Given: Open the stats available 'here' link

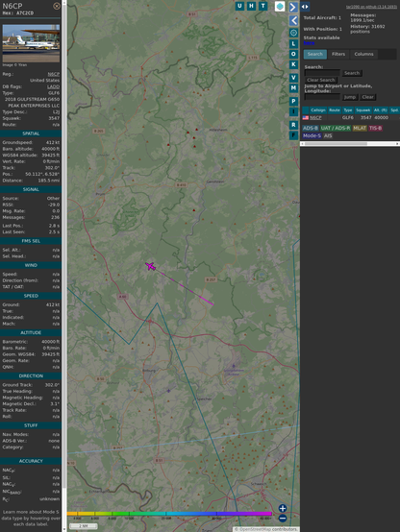Looking at the screenshot, I should pyautogui.click(x=309, y=43).
